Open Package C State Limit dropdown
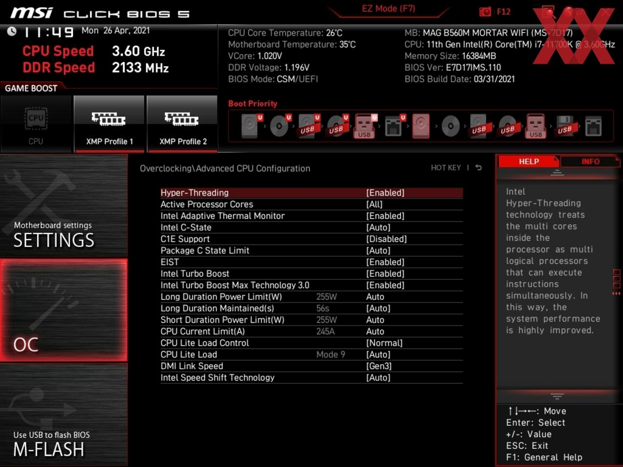The width and height of the screenshot is (623, 467). coord(378,250)
